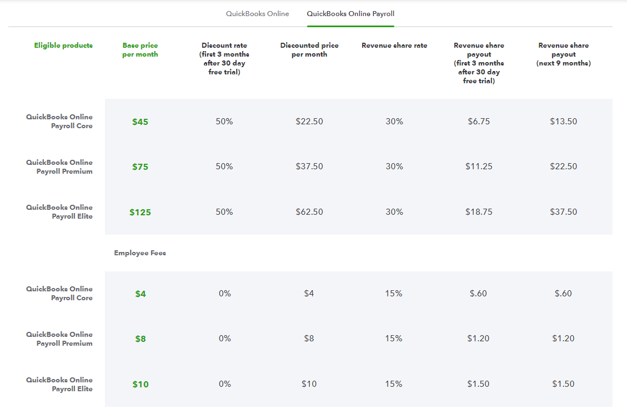Viewport: 627px width, 409px height.
Task: Select the QuickBooks Online Payroll tab
Action: pyautogui.click(x=350, y=14)
